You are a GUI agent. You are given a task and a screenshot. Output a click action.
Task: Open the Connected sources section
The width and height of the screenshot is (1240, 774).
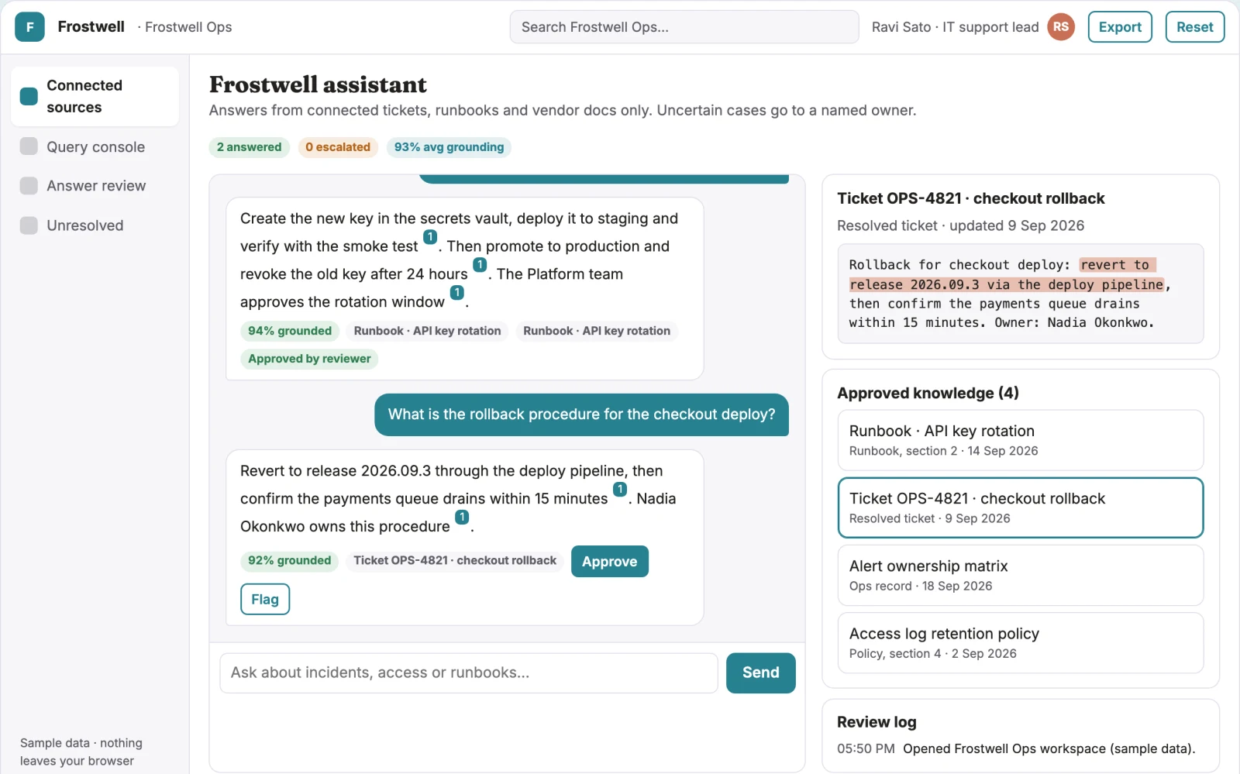(x=95, y=96)
